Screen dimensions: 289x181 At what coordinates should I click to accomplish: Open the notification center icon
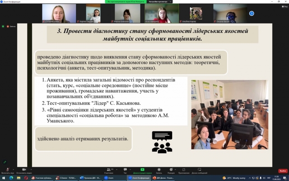coord(285,178)
